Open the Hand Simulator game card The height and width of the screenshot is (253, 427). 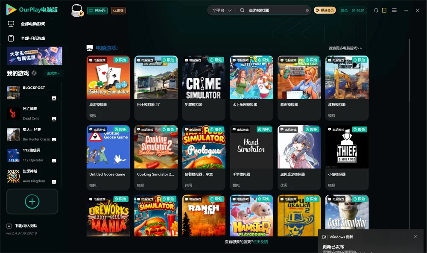[252, 158]
